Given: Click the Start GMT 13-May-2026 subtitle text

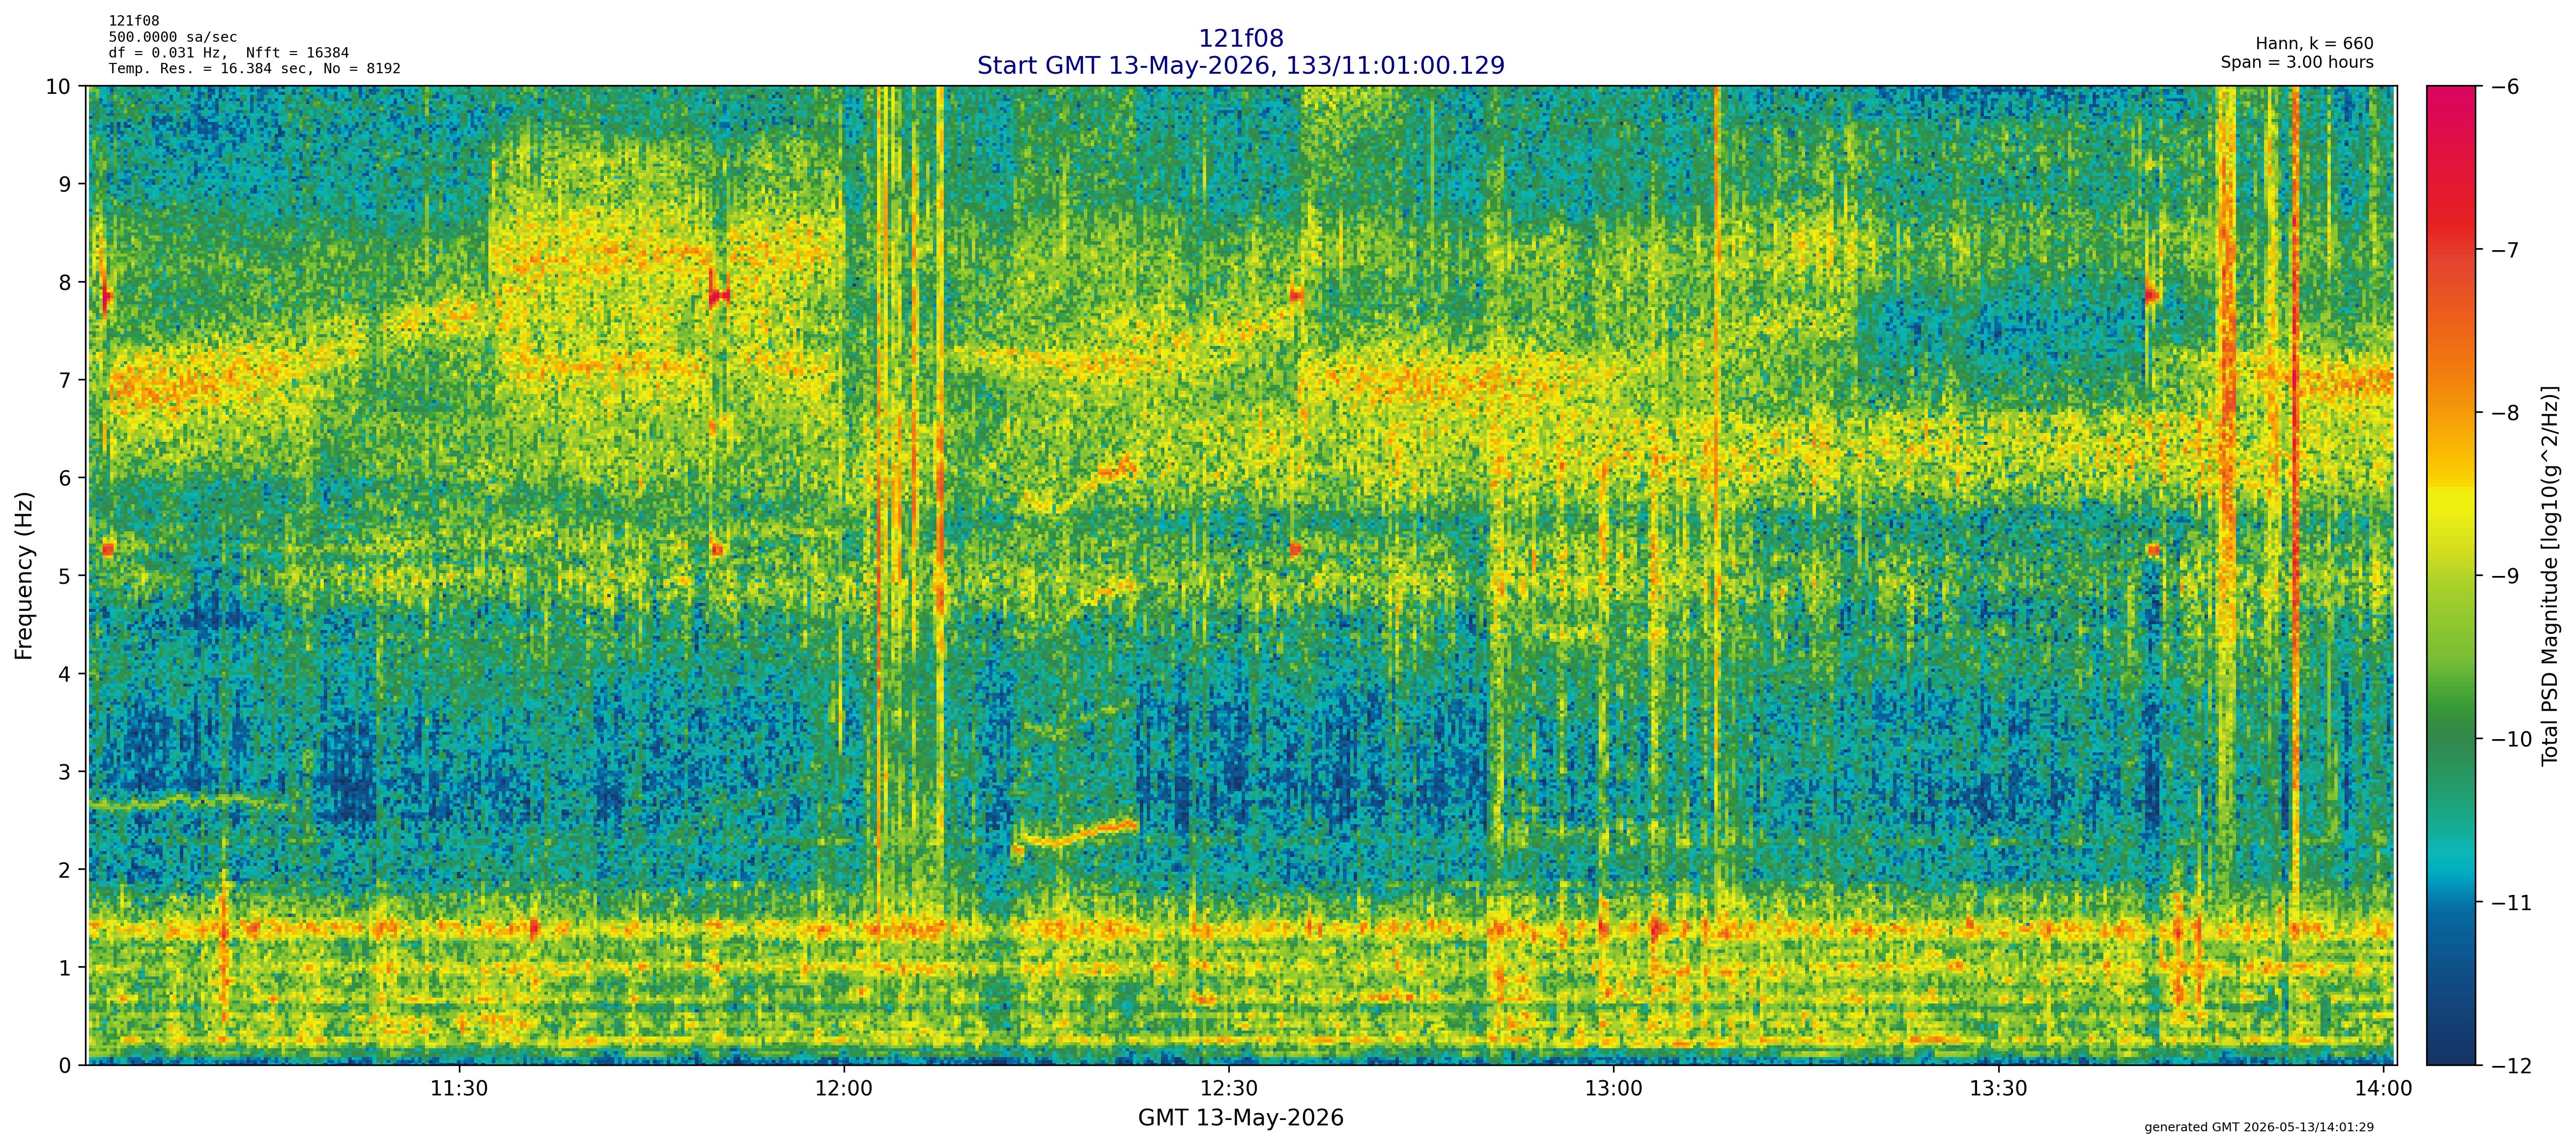Looking at the screenshot, I should (1240, 66).
